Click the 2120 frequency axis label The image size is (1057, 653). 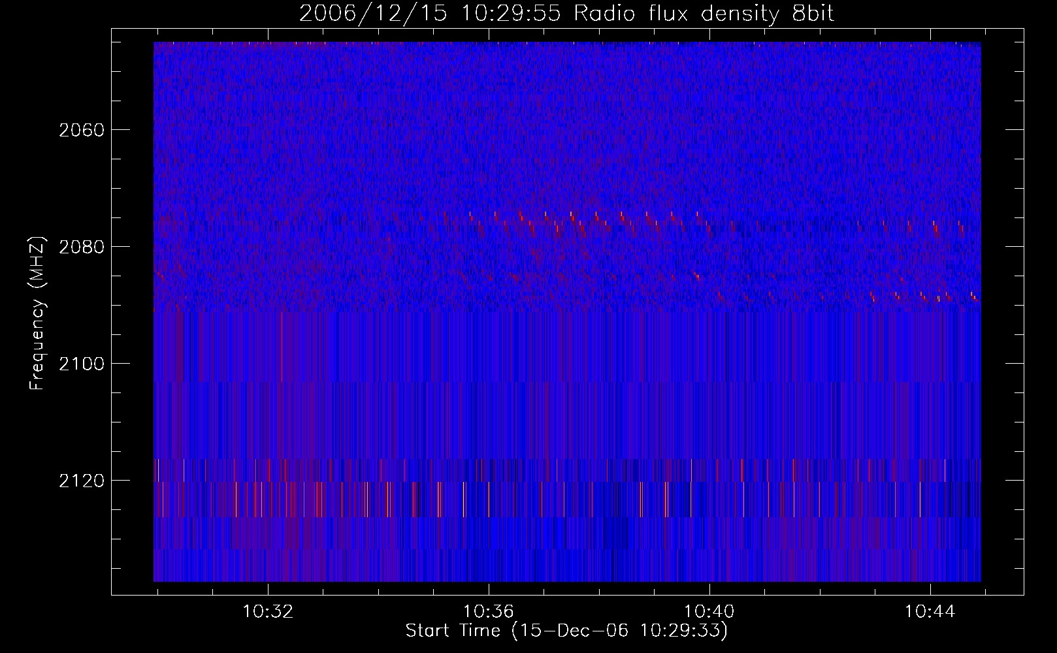82,481
